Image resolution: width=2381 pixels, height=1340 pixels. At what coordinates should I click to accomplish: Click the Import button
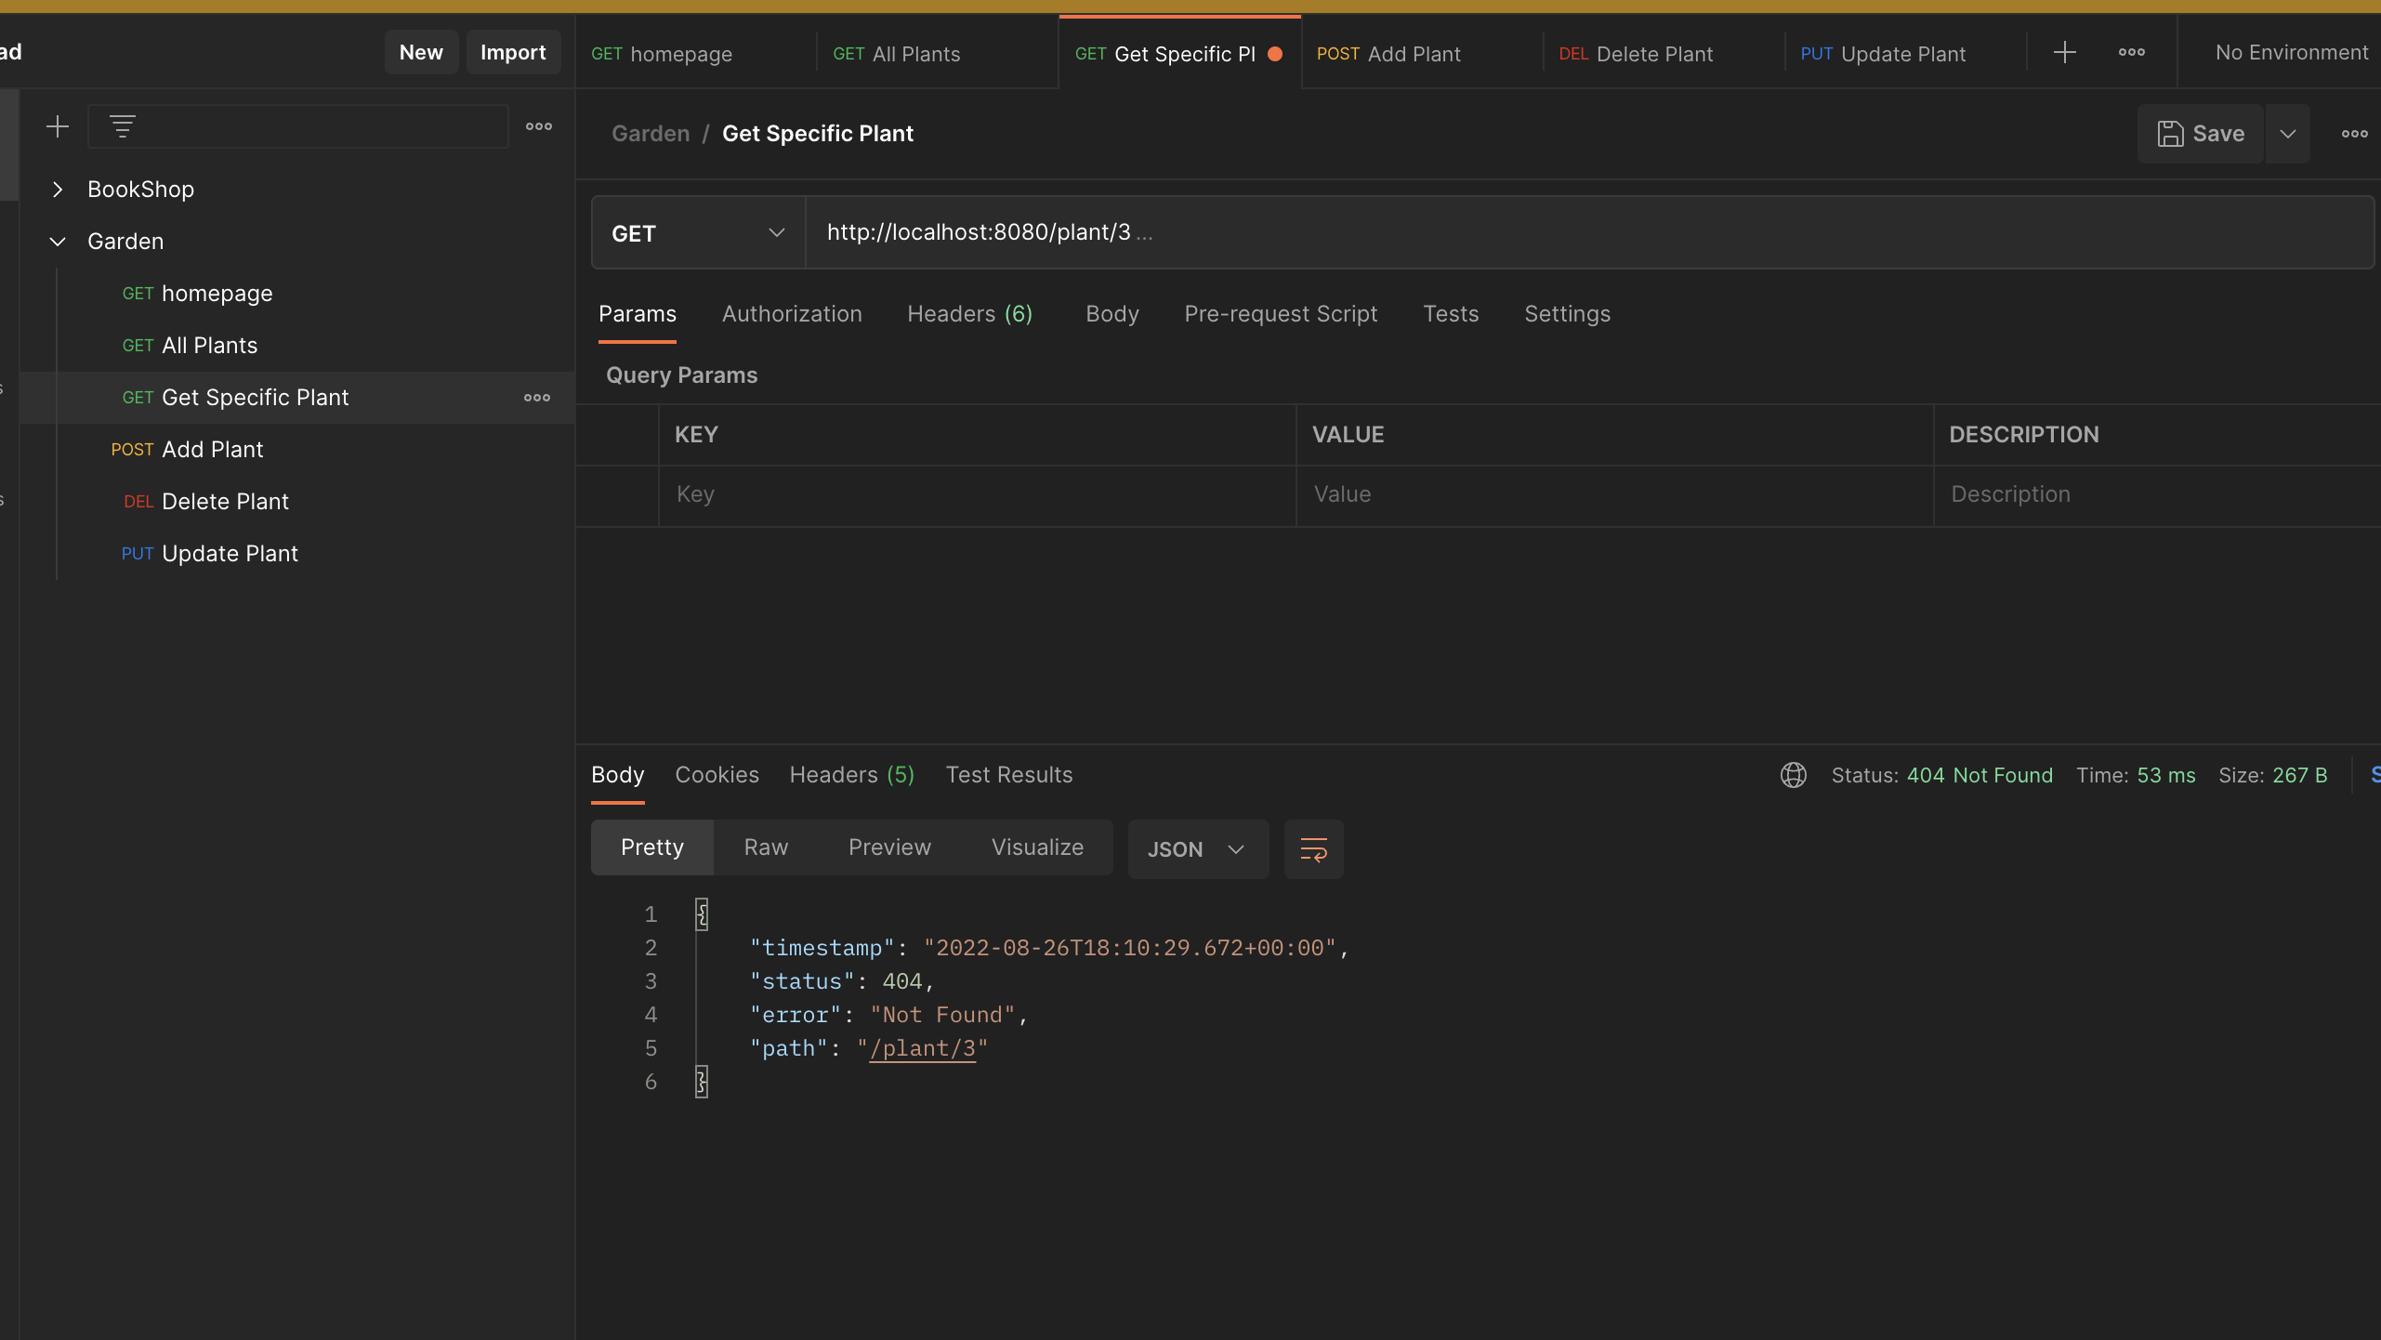[513, 53]
